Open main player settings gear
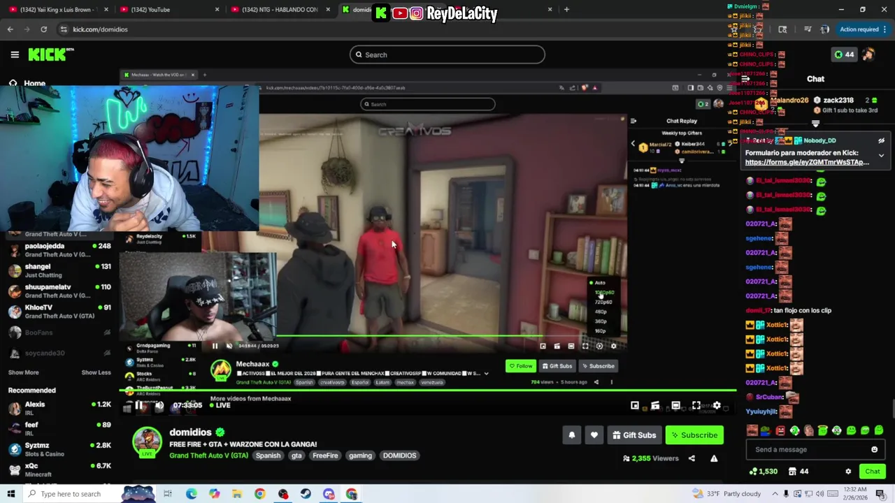 [717, 405]
